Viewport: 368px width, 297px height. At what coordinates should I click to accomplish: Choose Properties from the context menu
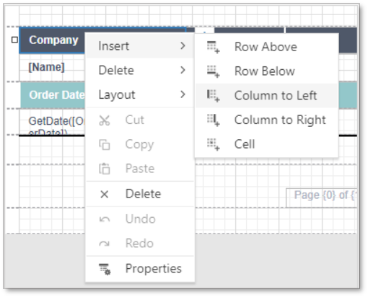click(x=140, y=269)
